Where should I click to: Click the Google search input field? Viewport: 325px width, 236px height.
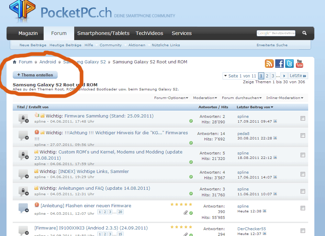tap(276, 33)
